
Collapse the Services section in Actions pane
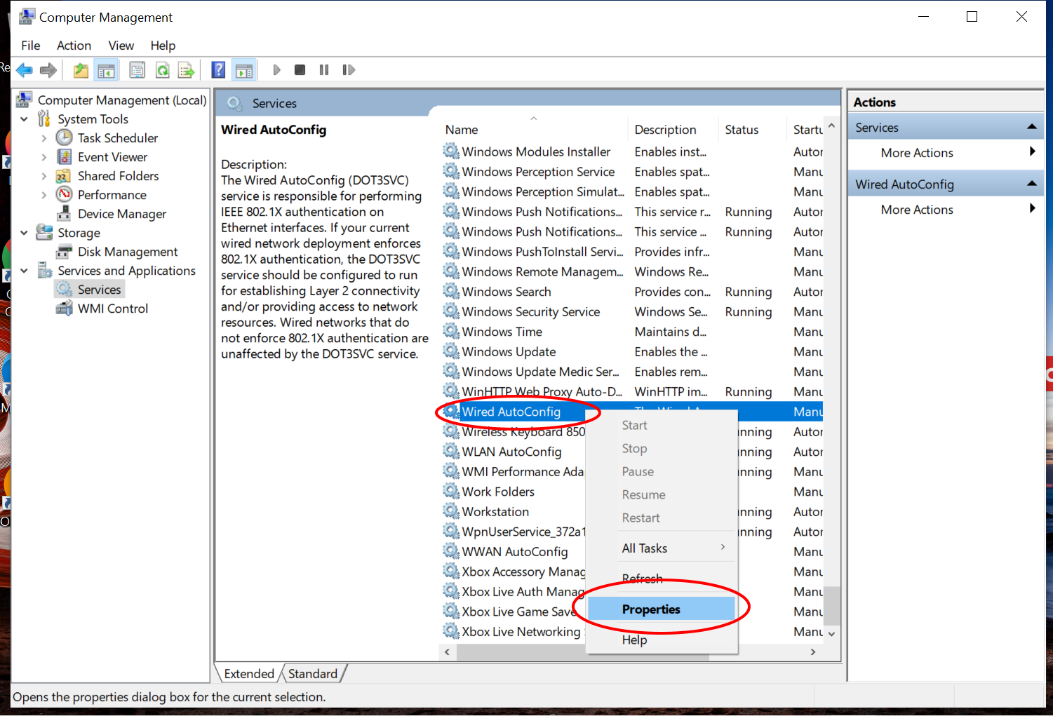click(1031, 127)
